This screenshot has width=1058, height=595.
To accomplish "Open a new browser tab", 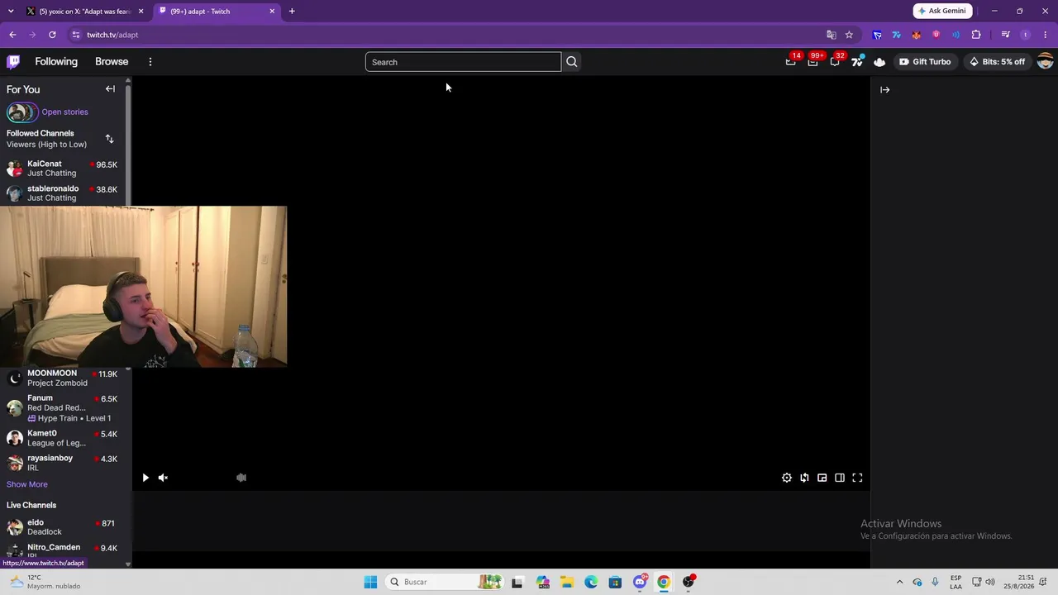I will coord(292,12).
